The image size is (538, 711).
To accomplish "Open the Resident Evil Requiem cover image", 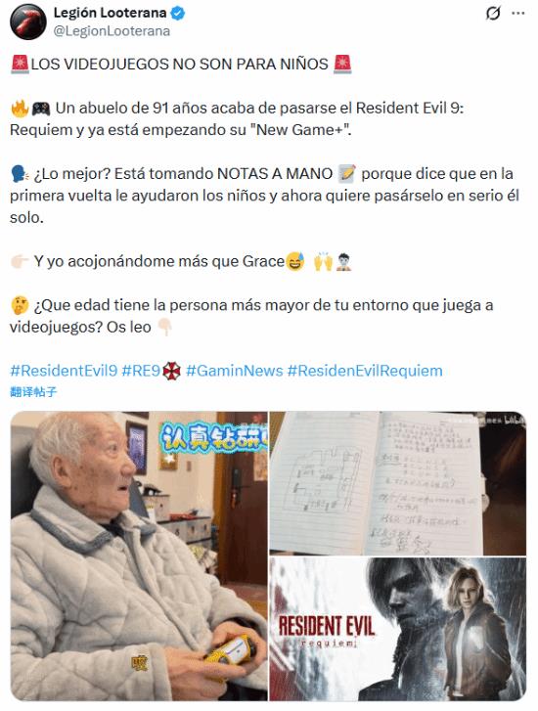I will click(398, 630).
